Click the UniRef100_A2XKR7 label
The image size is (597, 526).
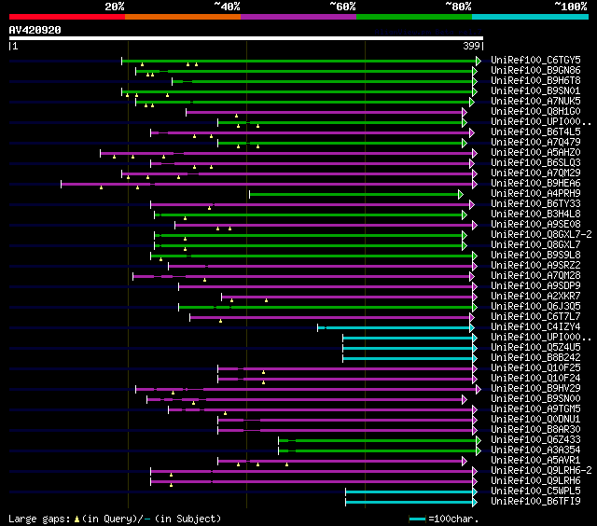point(535,297)
